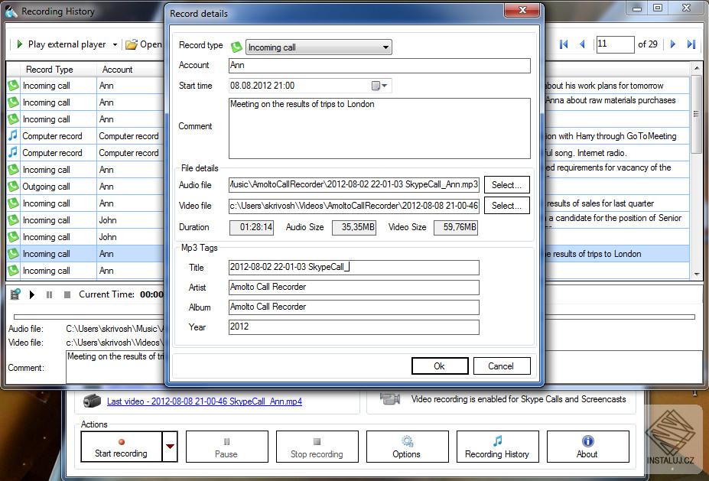Click the Artist field in Mp3 Tags
The height and width of the screenshot is (481, 709).
(x=354, y=287)
